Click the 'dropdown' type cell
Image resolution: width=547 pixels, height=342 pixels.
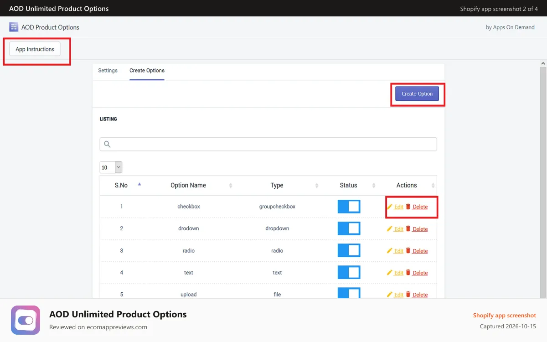pos(277,228)
